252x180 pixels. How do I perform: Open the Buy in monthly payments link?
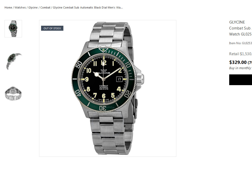point(240,68)
